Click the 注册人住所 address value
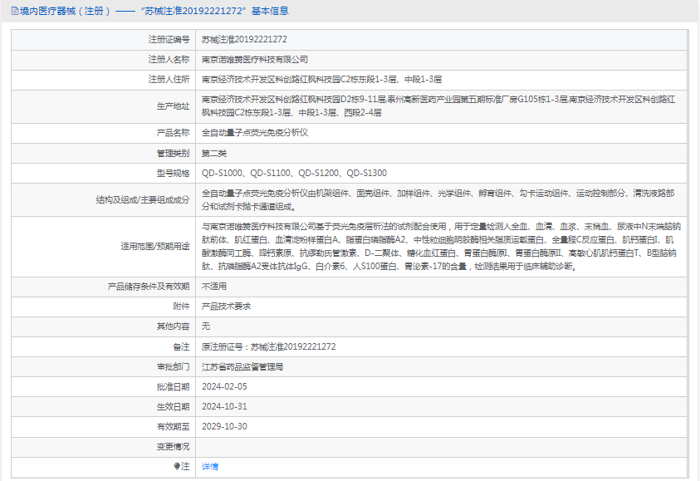 click(322, 80)
